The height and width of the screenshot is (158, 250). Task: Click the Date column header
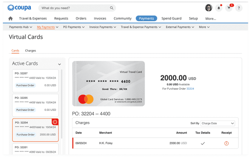78,133
